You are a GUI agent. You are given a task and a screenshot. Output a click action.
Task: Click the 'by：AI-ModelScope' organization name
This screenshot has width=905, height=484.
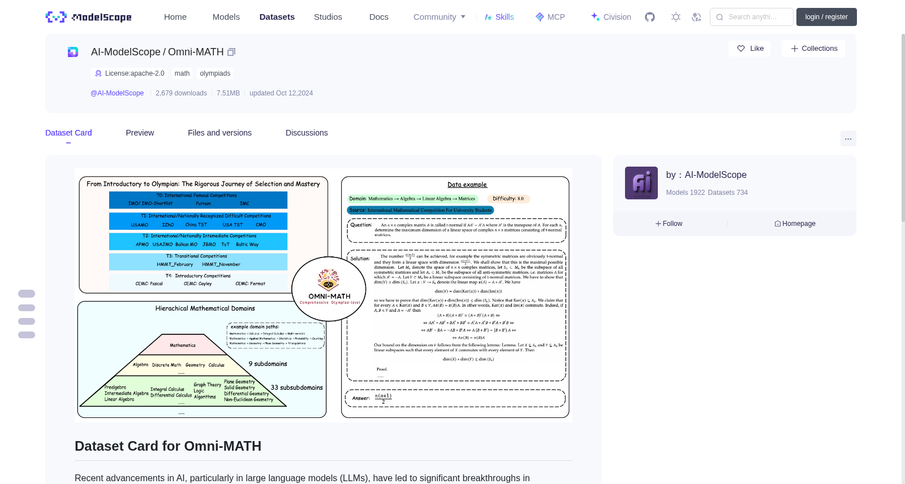tap(706, 175)
